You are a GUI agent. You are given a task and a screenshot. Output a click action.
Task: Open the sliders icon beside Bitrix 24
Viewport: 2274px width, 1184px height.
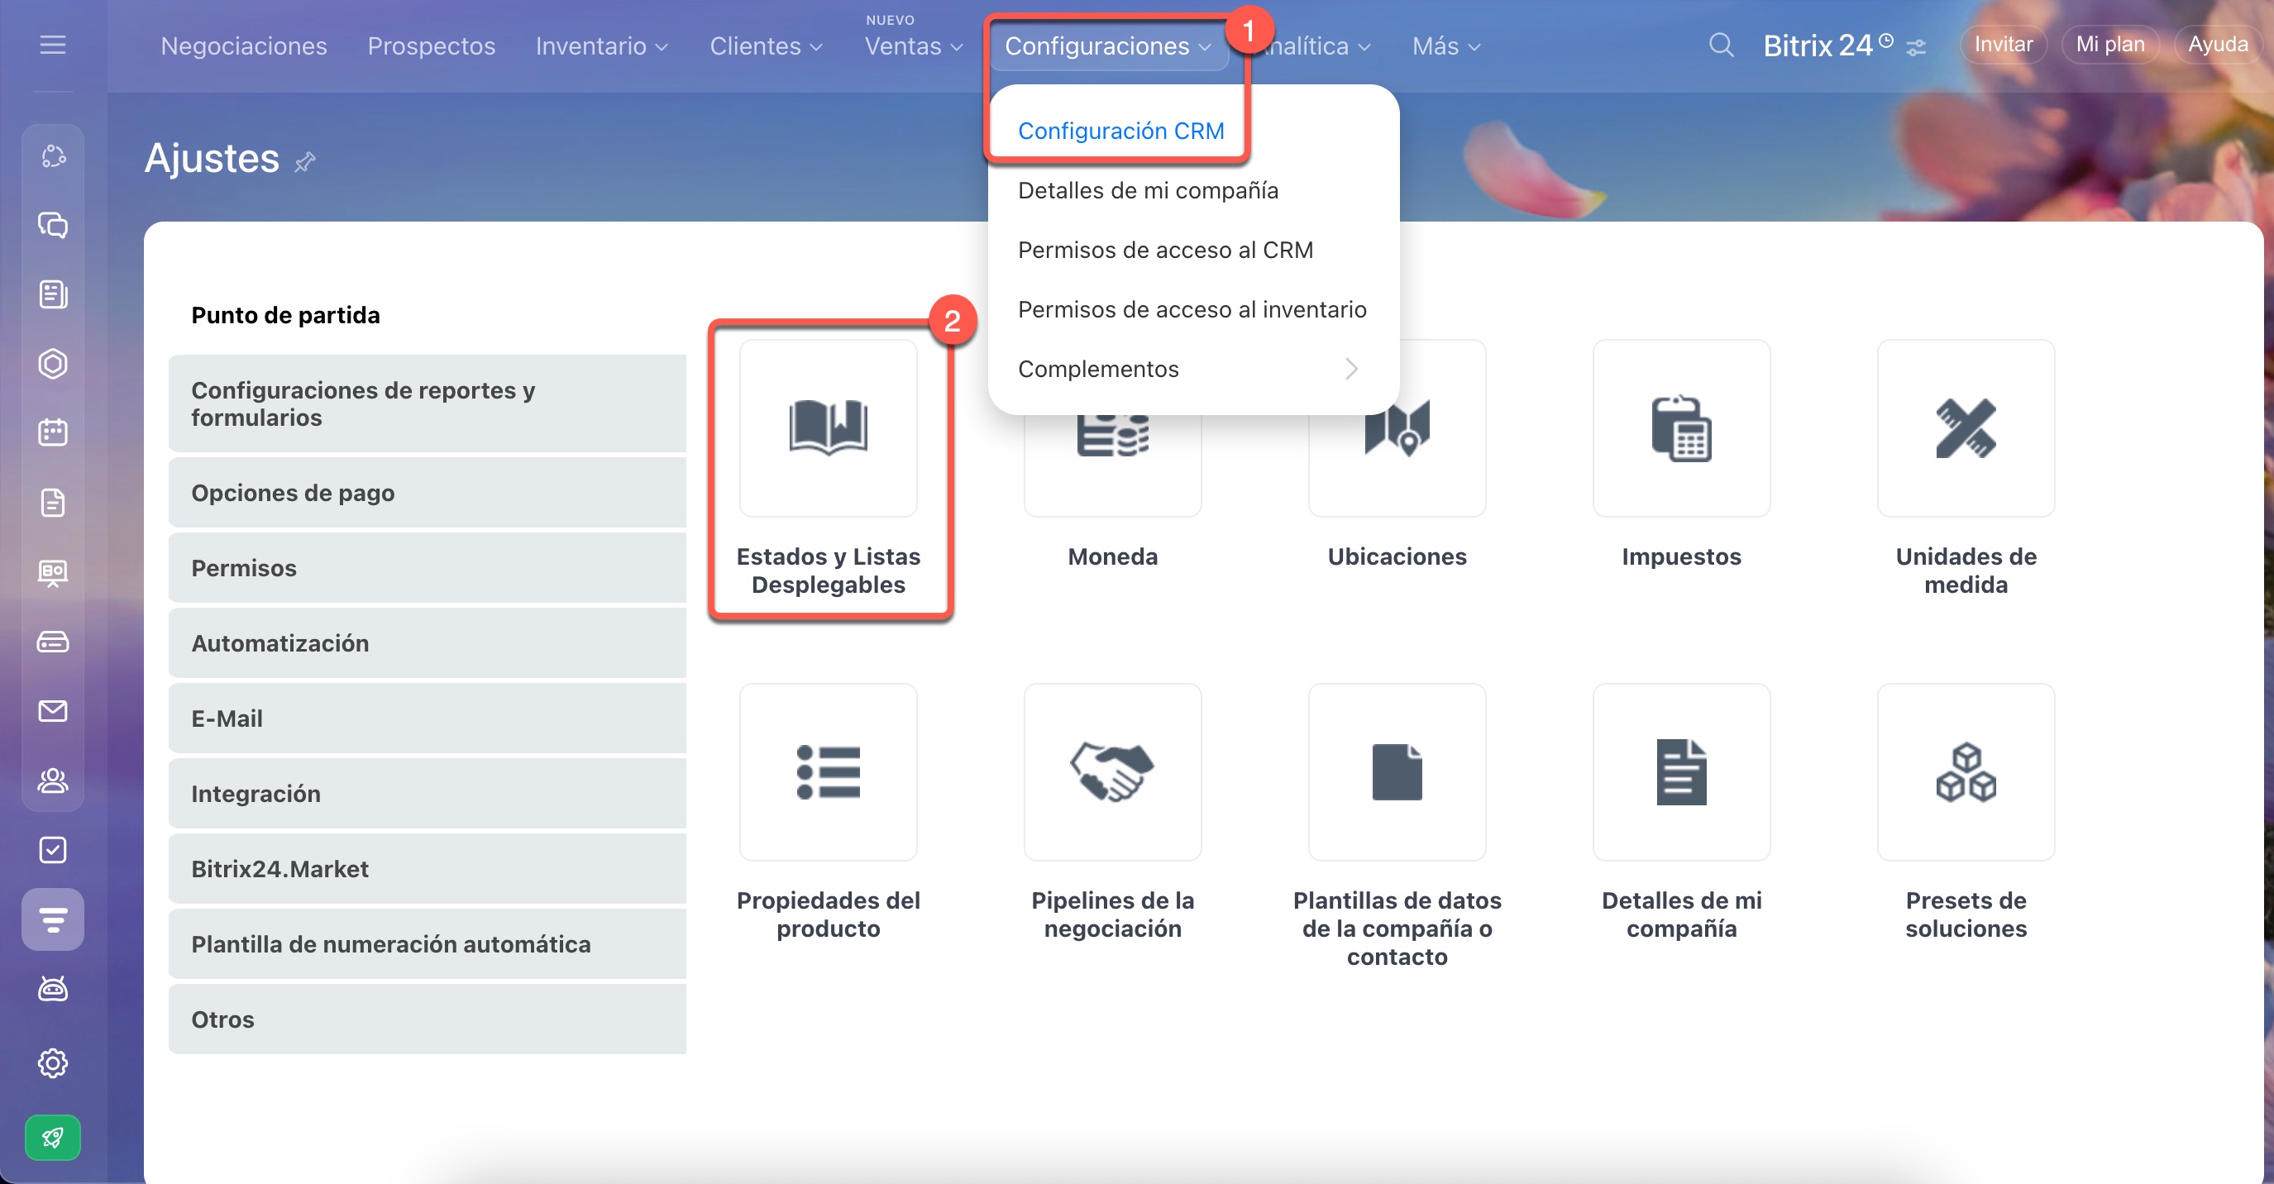[1916, 47]
